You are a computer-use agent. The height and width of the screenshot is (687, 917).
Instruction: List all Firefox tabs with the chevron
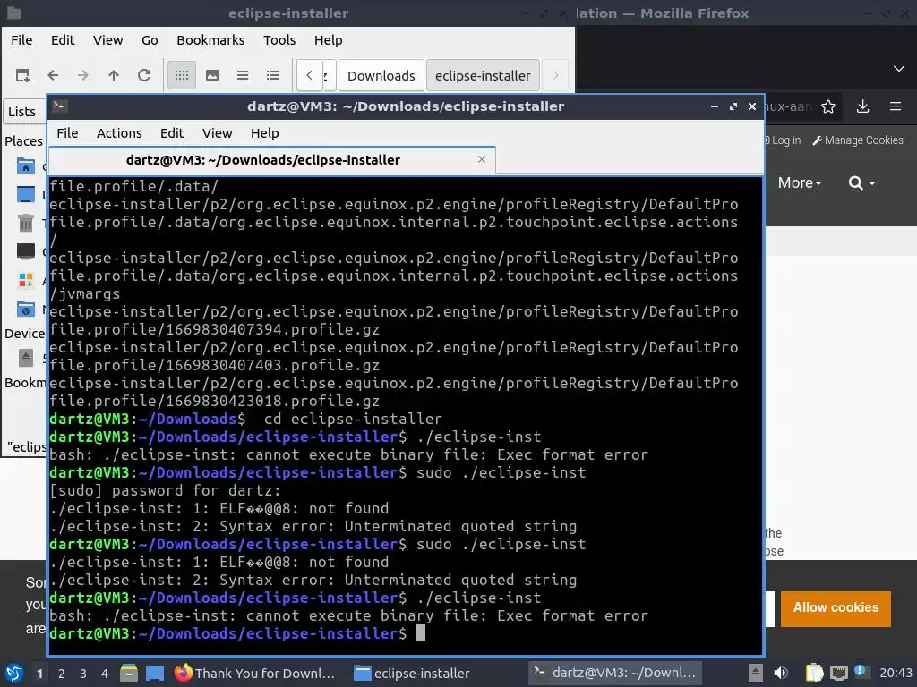pyautogui.click(x=899, y=68)
